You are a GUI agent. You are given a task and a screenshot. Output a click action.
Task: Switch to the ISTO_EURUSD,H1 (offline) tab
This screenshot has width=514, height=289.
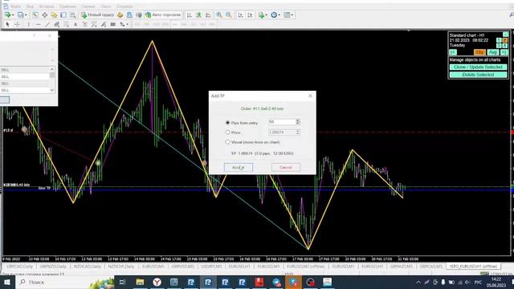[x=473, y=267]
